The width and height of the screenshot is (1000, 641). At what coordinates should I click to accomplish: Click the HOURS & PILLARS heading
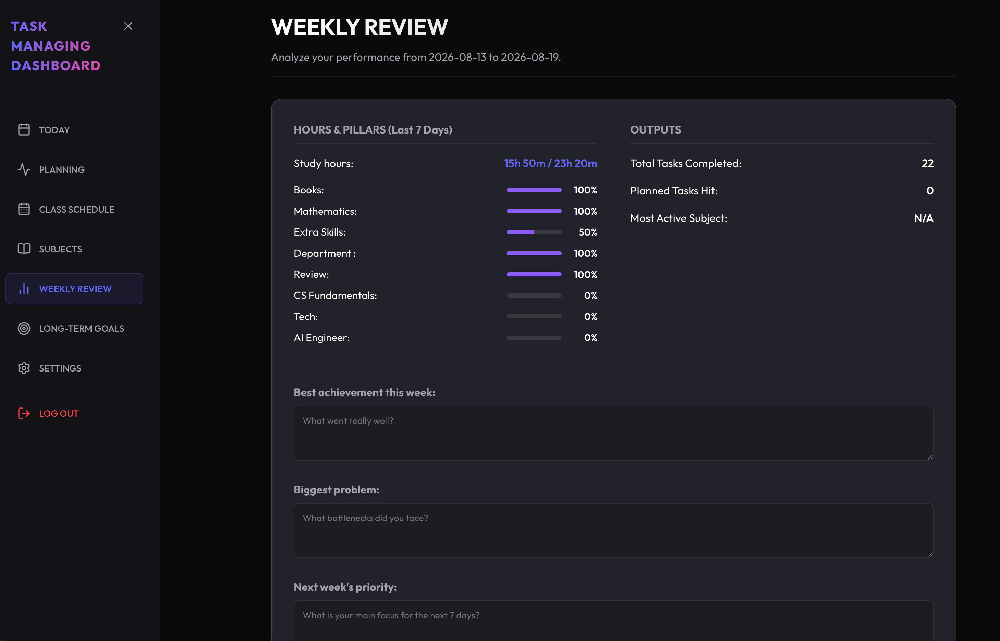tap(373, 130)
